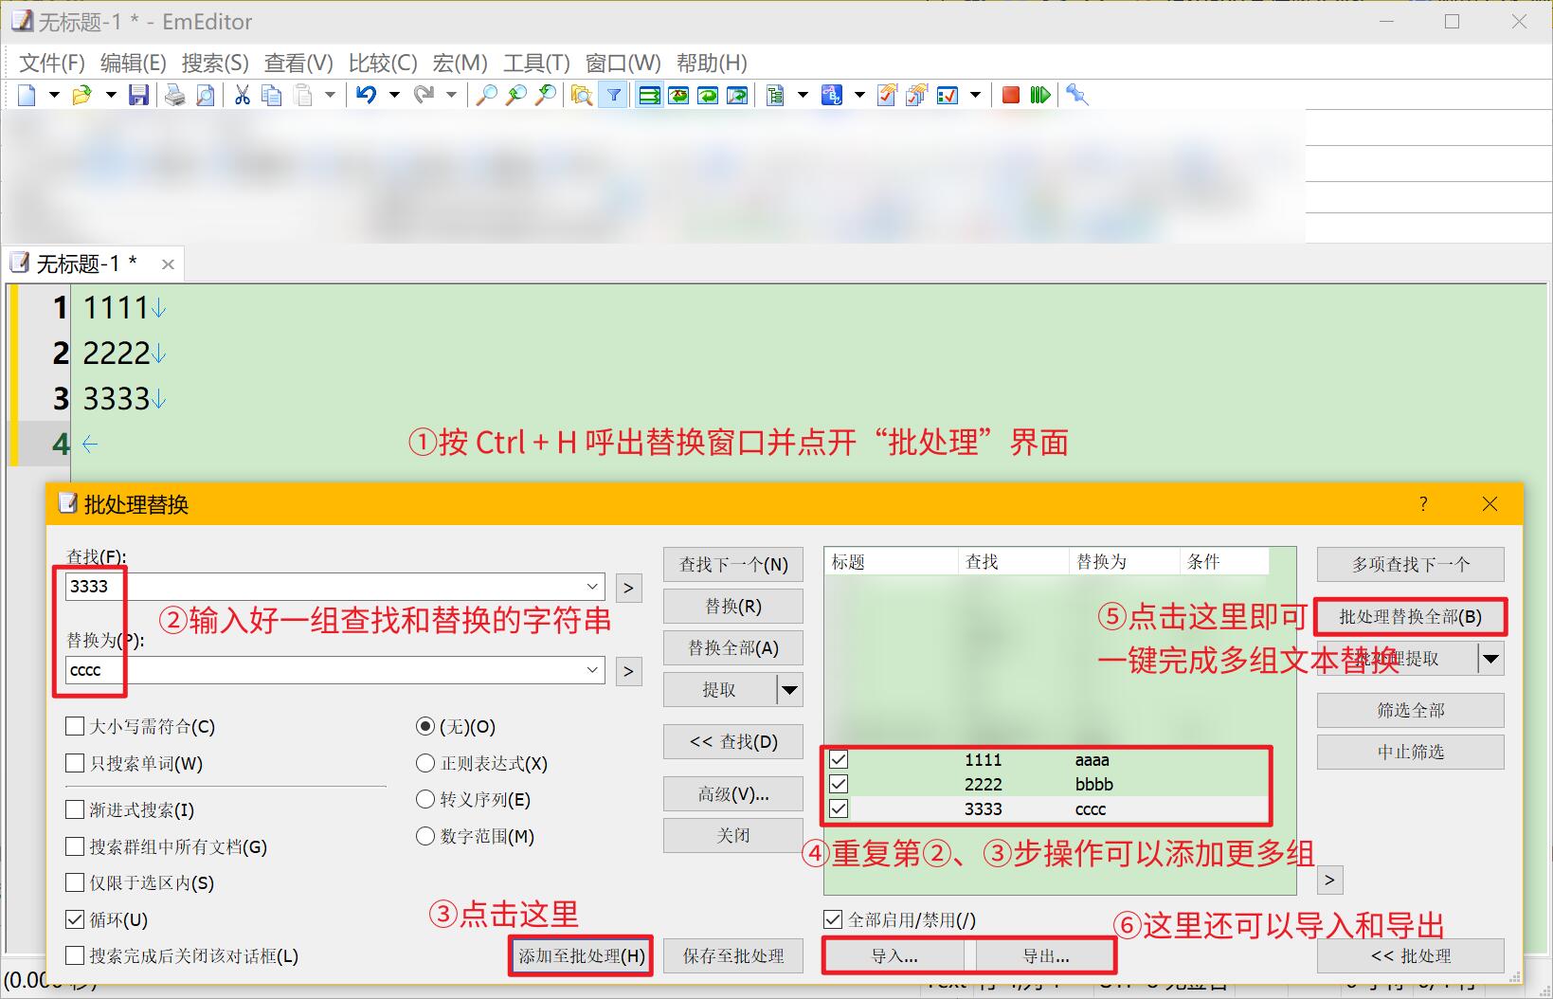This screenshot has height=999, width=1553.
Task: Click the Filter funnel toolbar icon
Action: (x=614, y=95)
